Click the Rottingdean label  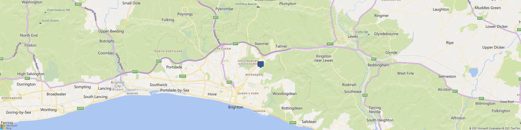[x=292, y=108]
